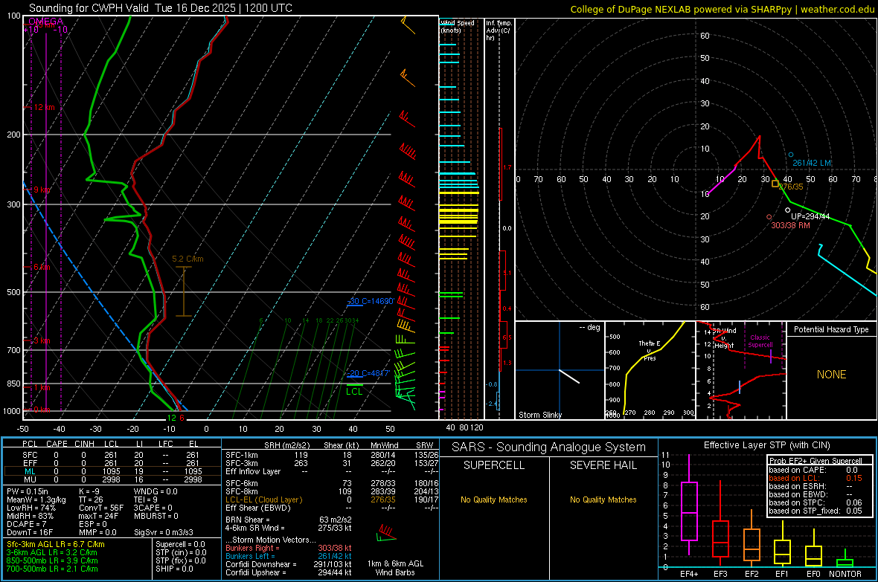Click the College of DuPage NEXLAB credit text
Viewport: 878px width, 582px height.
tap(722, 9)
